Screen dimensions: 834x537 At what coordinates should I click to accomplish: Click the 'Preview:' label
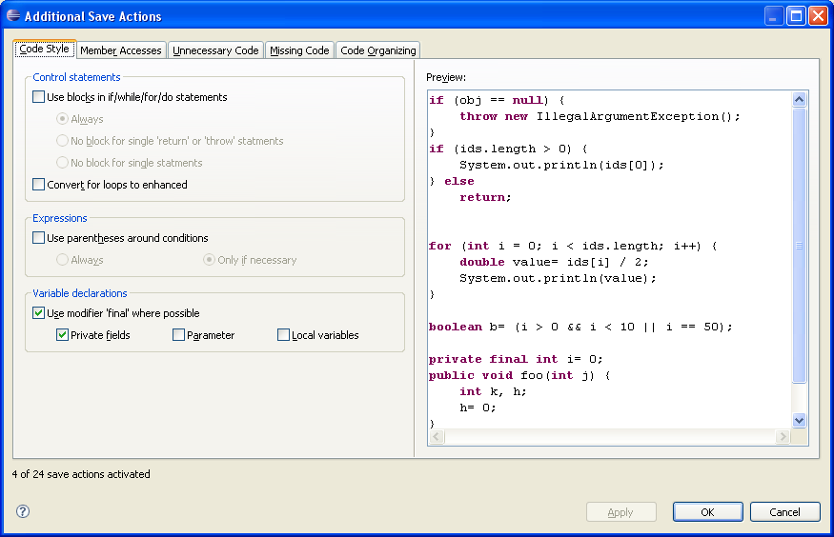[x=446, y=77]
